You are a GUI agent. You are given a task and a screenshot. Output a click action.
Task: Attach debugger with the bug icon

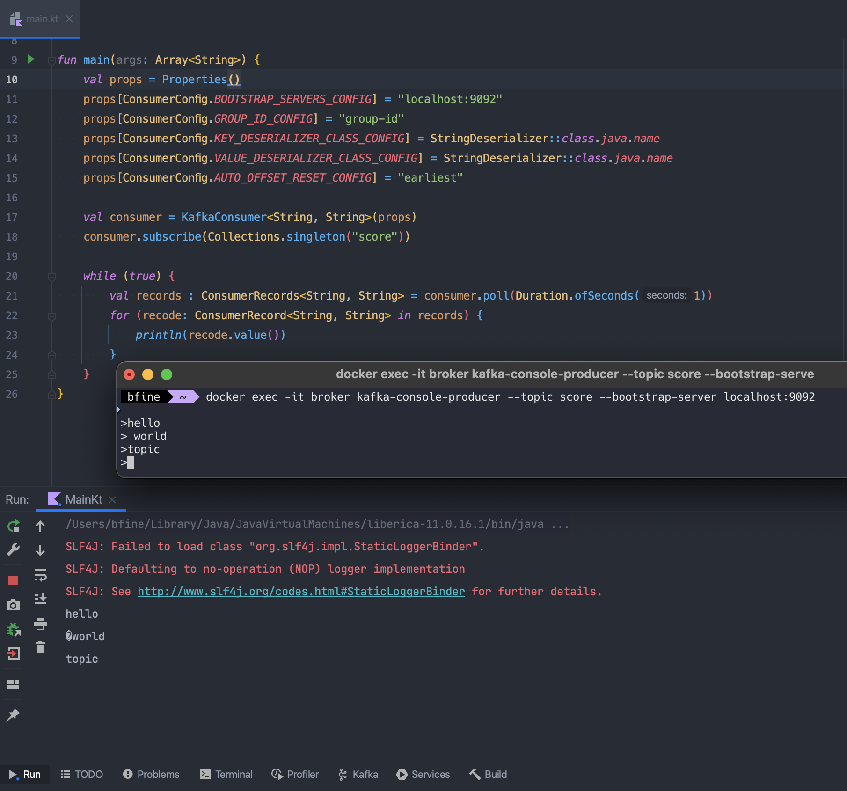pyautogui.click(x=14, y=630)
